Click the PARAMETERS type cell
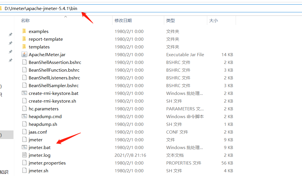The image size is (302, 176). tap(185, 109)
